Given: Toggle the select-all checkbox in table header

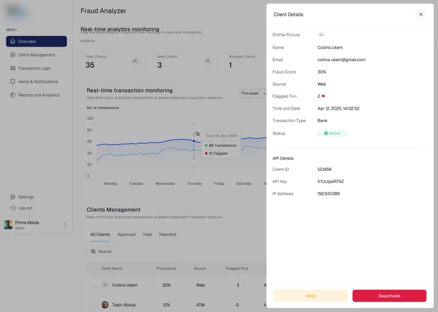Looking at the screenshot, I should click(x=95, y=269).
